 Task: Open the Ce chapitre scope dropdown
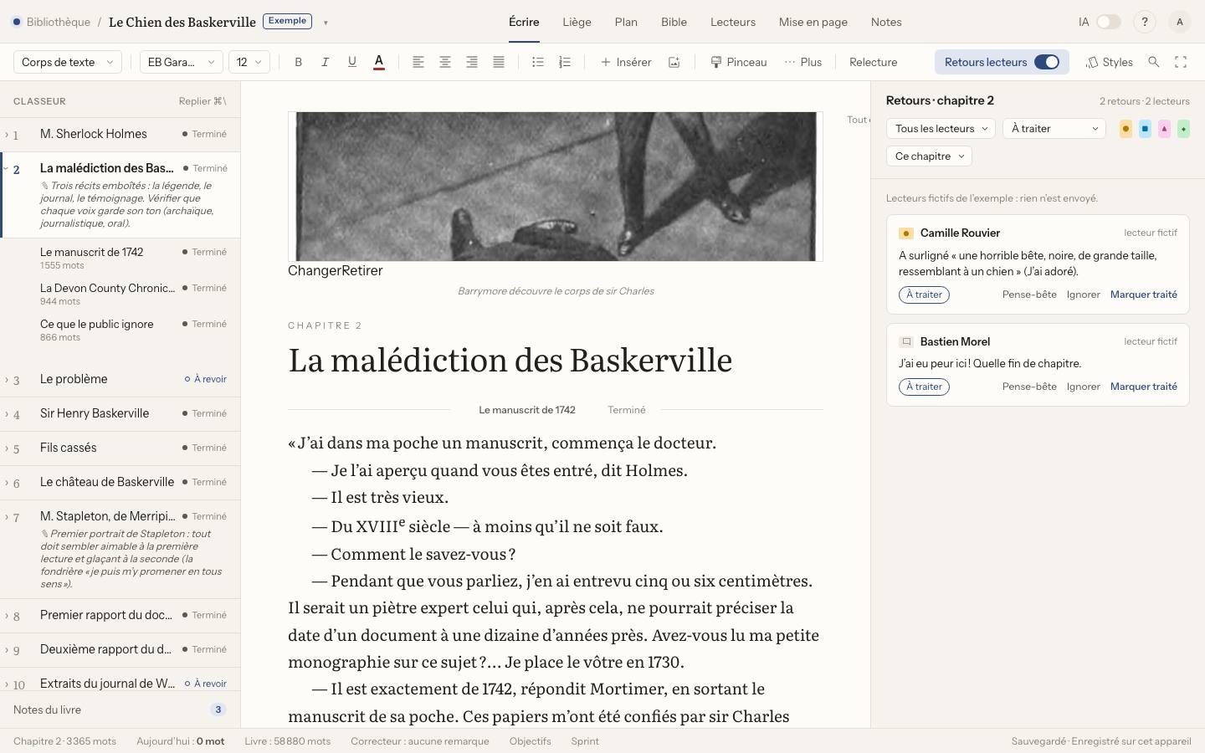929,156
